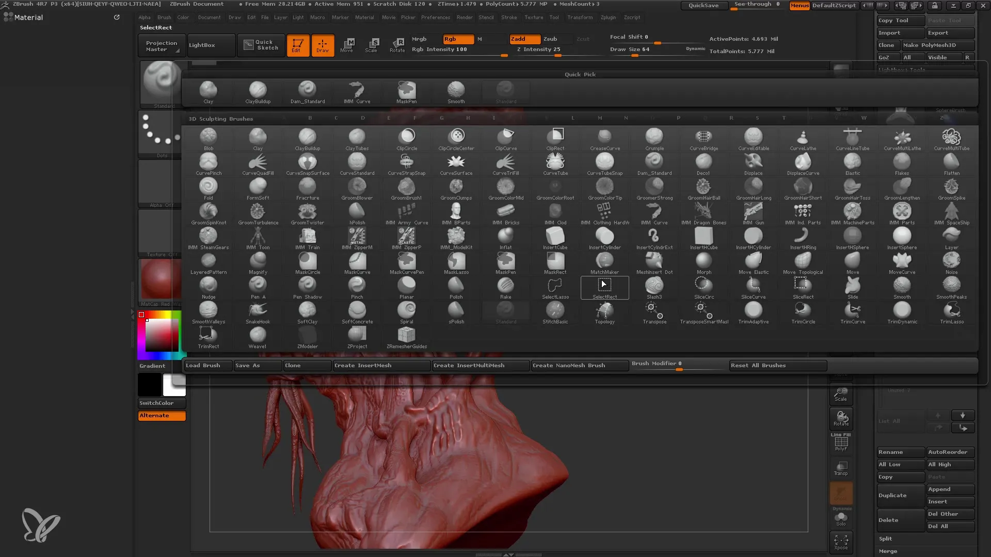Open the Tool menu in menu bar
Image resolution: width=991 pixels, height=557 pixels.
(x=553, y=17)
